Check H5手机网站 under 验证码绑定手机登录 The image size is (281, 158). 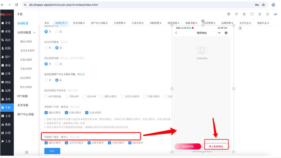pos(46,96)
